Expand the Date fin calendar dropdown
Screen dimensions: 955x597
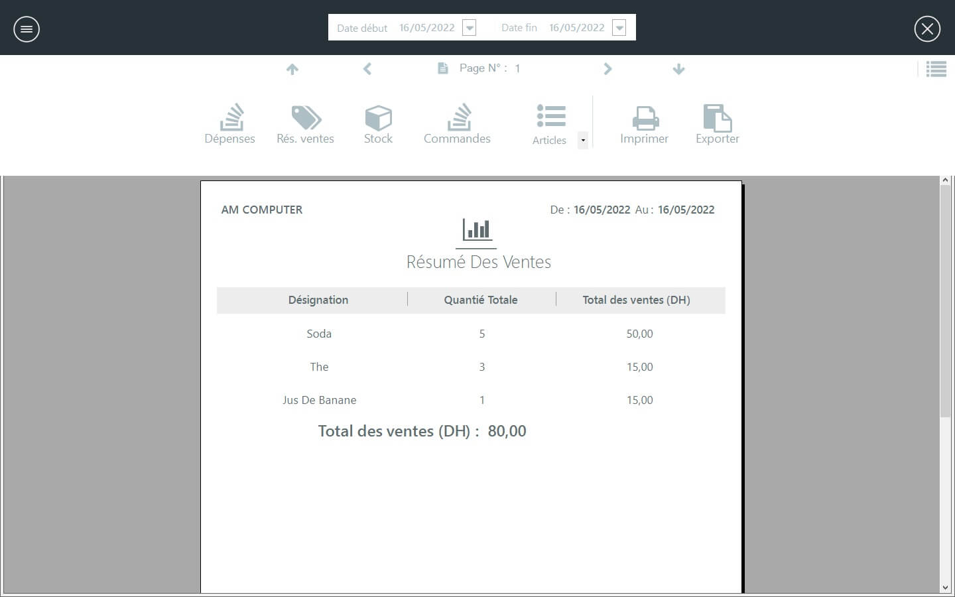619,28
